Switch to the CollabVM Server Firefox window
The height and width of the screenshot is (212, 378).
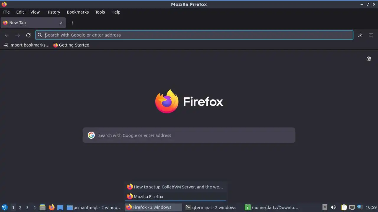click(176, 187)
